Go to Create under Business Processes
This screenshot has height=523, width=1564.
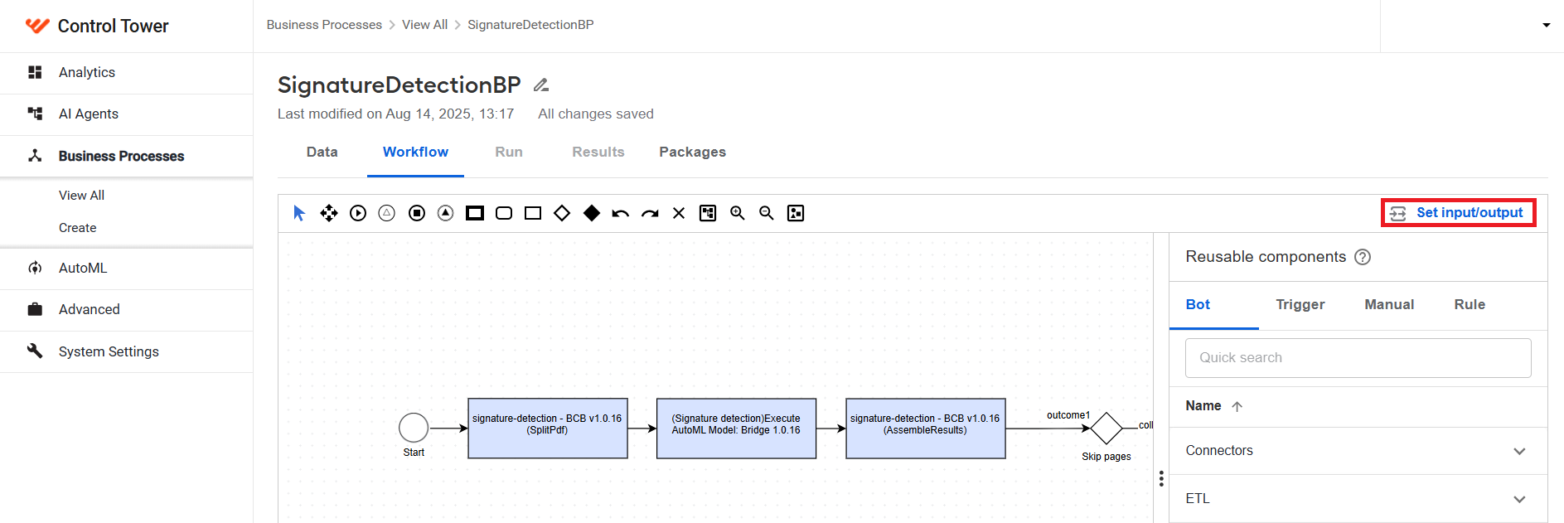click(x=77, y=228)
